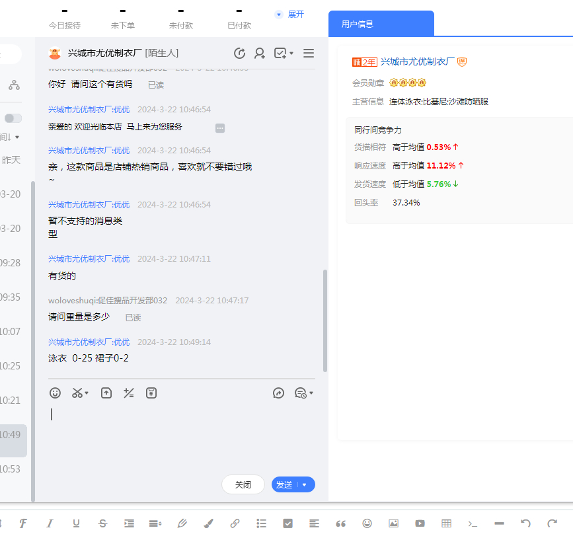
Task: Expand the stats panel with 展开
Action: pyautogui.click(x=290, y=15)
